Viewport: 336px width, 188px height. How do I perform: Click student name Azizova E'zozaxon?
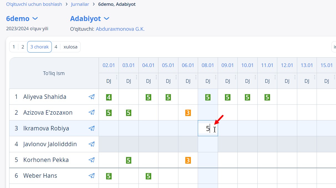(48, 113)
